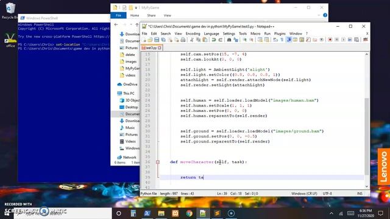
Task: Open the File tab in explorer
Action: [x=118, y=15]
